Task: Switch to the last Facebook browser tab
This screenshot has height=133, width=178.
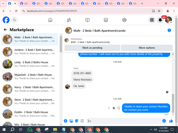Action: point(133,4)
